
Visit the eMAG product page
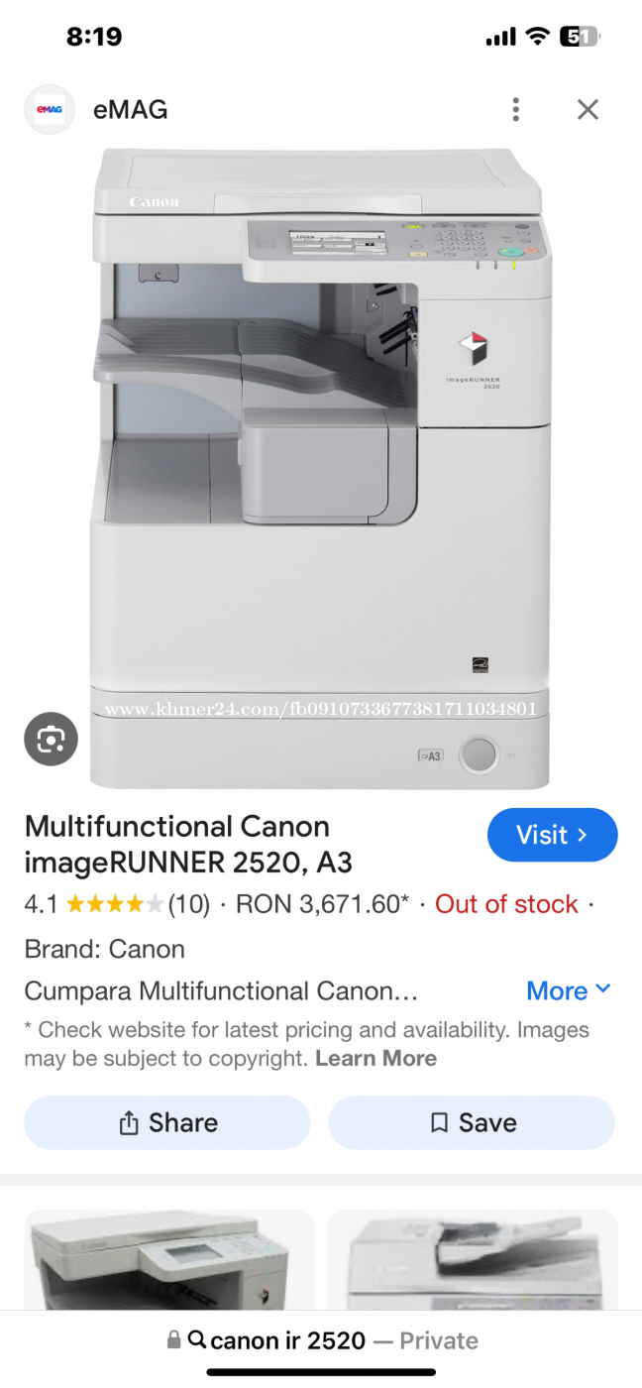coord(552,835)
